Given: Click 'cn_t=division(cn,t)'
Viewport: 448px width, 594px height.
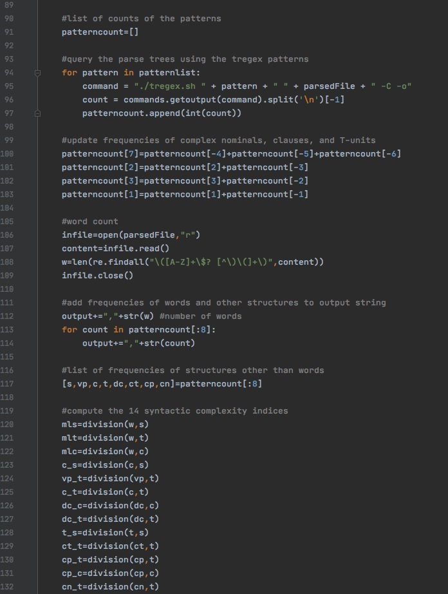Looking at the screenshot, I should point(110,587).
